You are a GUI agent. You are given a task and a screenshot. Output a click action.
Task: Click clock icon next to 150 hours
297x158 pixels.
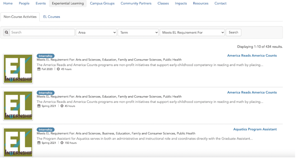click(62, 143)
